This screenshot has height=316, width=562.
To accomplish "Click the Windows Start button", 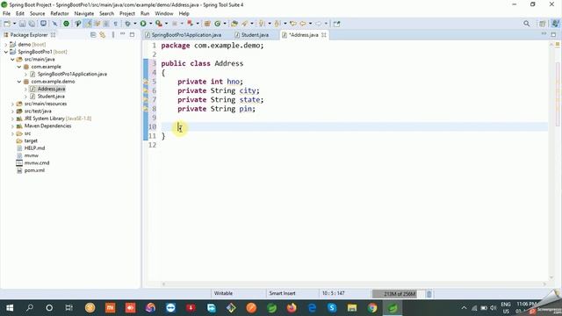I will click(10, 308).
